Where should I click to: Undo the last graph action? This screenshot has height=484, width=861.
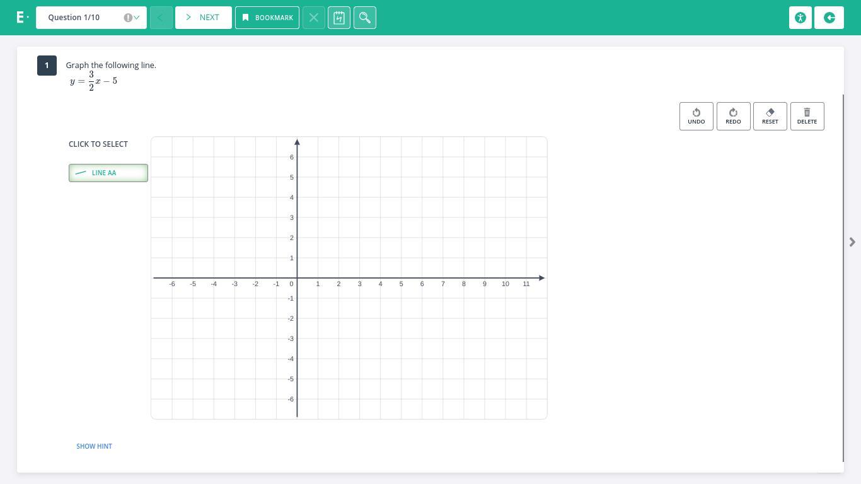pyautogui.click(x=696, y=117)
